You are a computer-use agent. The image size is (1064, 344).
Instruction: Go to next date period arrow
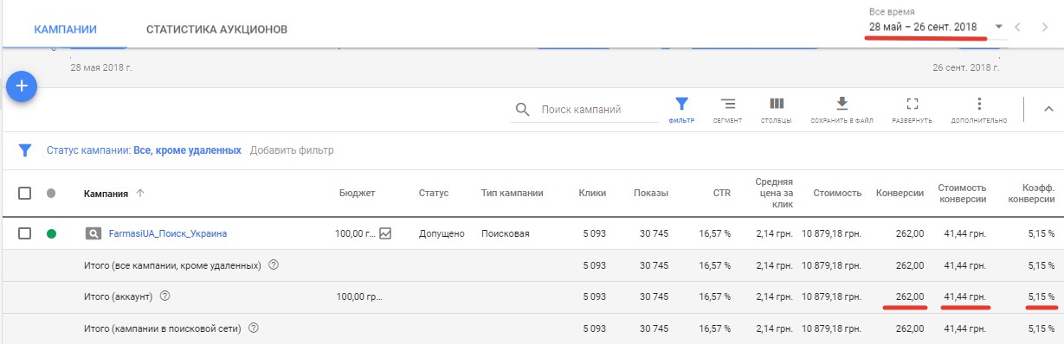coord(1045,27)
